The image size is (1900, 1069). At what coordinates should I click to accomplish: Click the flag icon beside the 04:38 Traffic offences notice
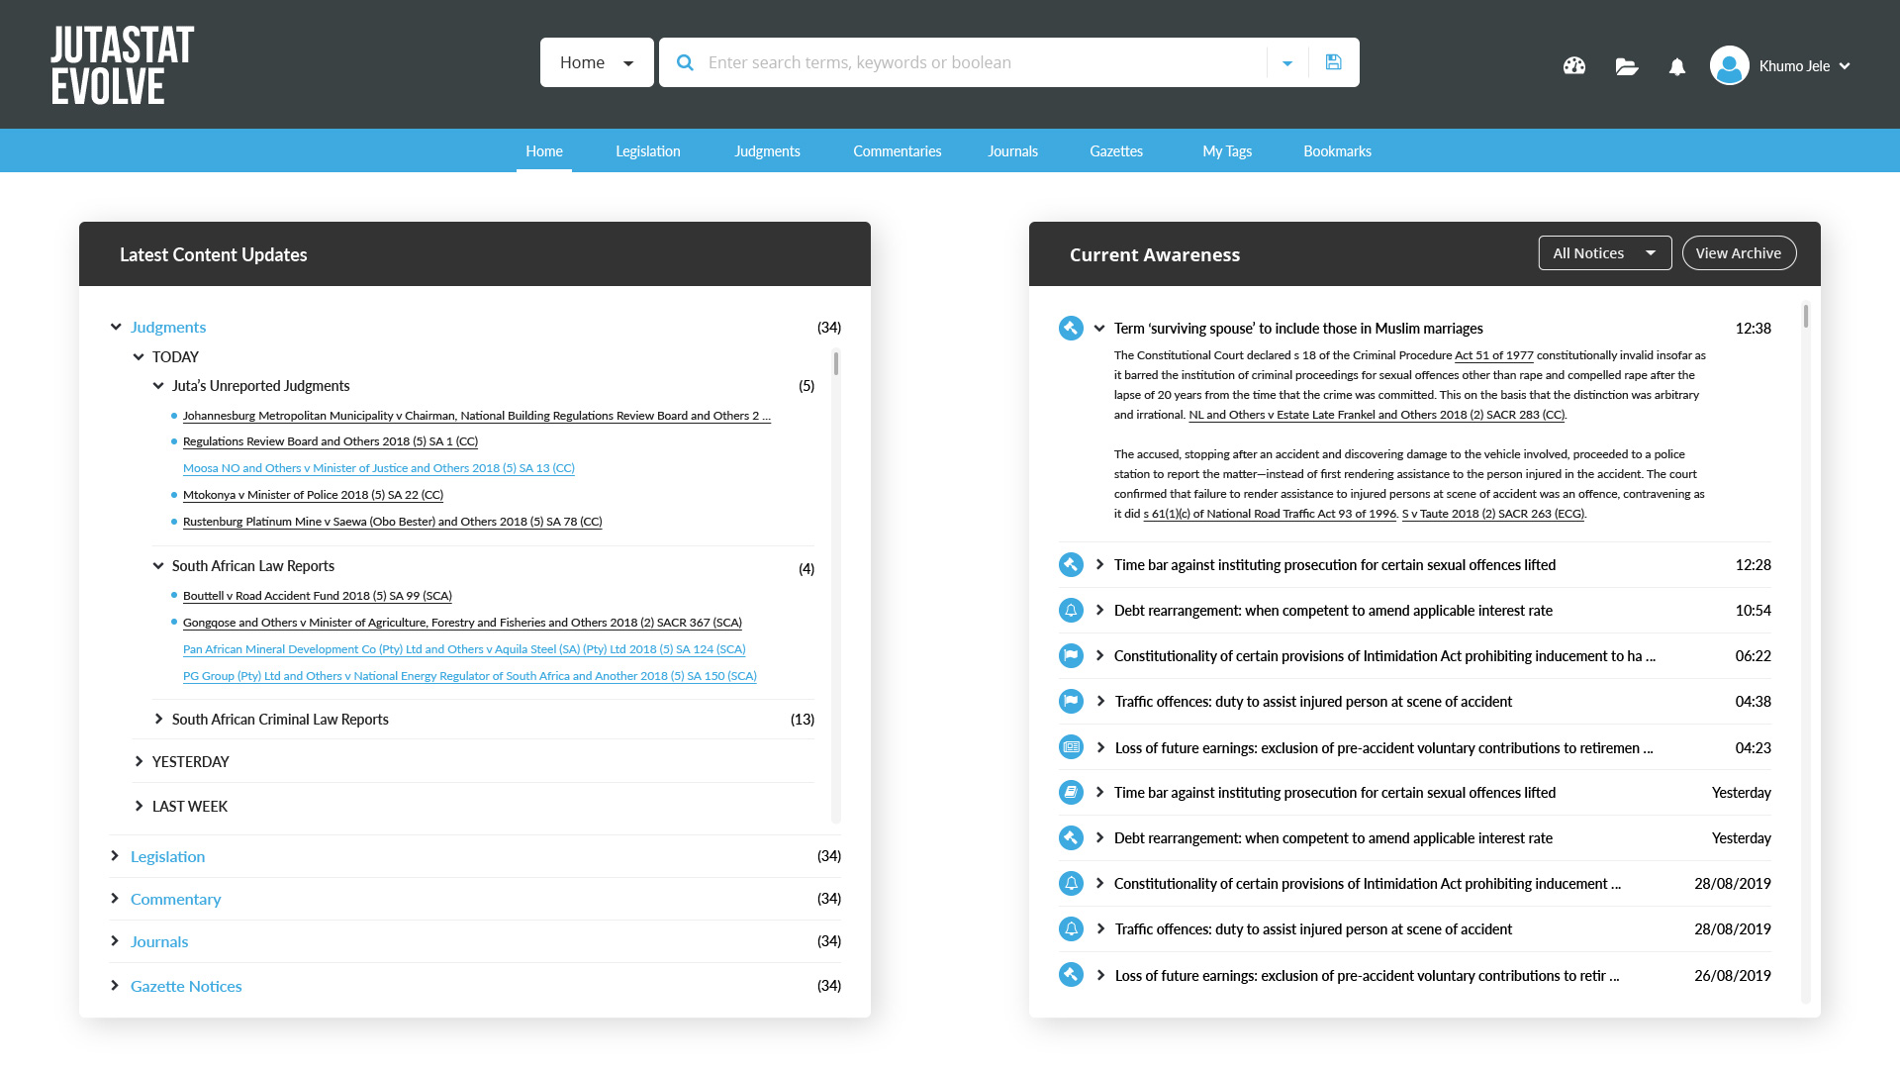(1071, 702)
